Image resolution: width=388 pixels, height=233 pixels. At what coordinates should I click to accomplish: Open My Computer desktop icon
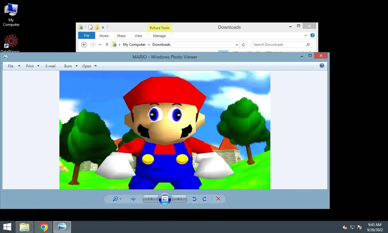point(11,15)
